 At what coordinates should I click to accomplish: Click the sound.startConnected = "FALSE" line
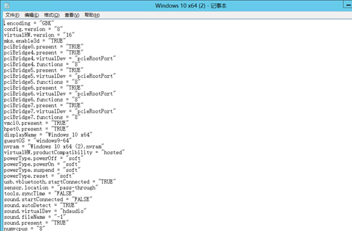(x=48, y=199)
